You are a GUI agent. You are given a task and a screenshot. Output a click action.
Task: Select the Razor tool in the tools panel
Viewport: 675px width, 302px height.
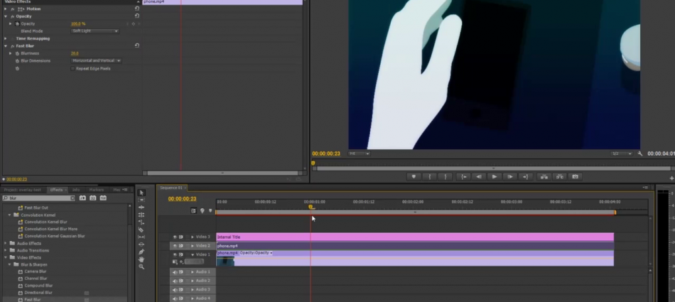pyautogui.click(x=141, y=230)
